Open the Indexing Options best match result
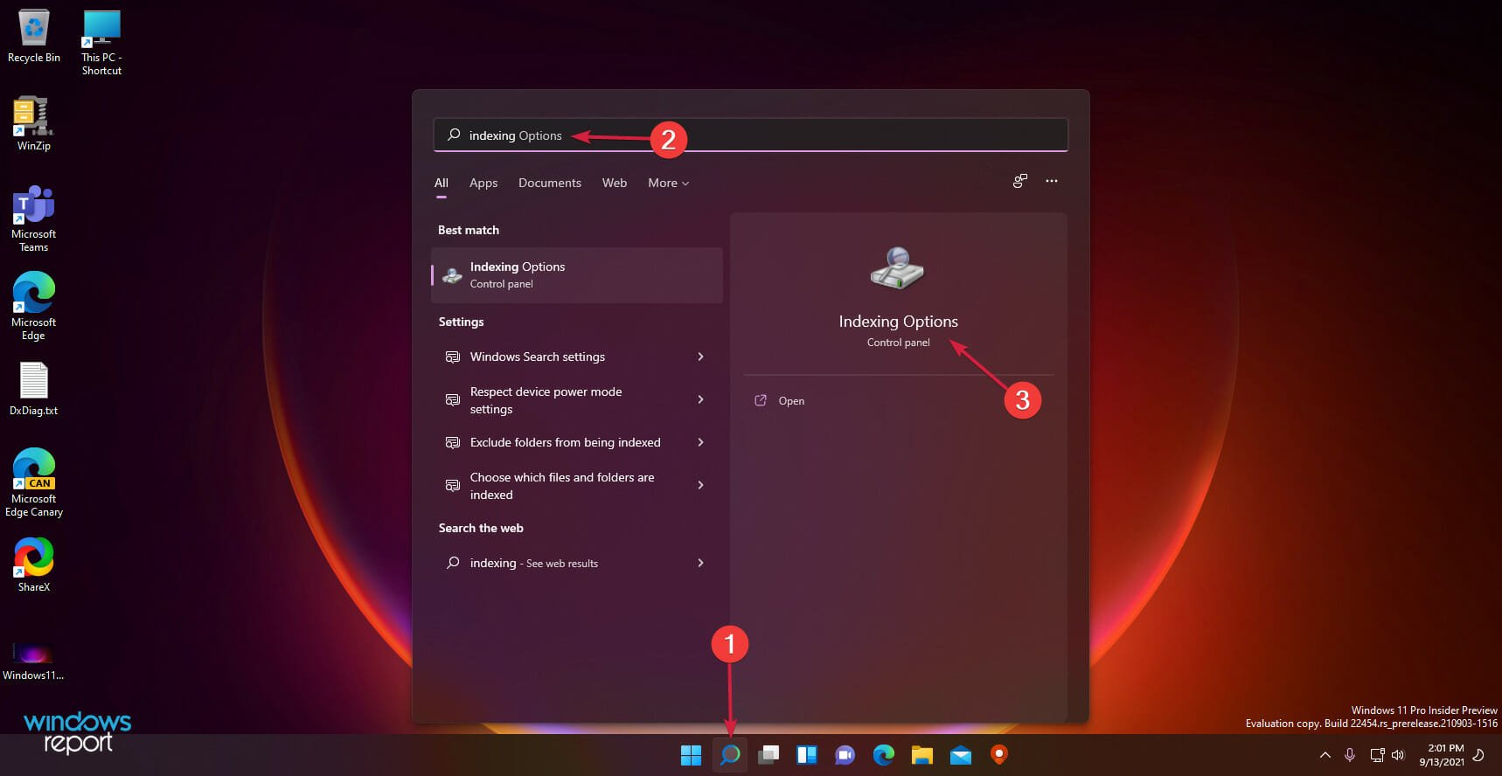The image size is (1502, 776). (x=577, y=275)
